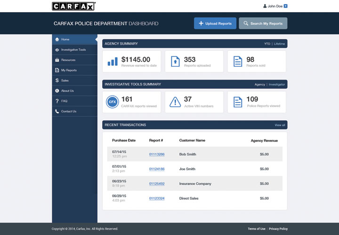
Task: Click the briefcase Resources icon
Action: [x=57, y=60]
